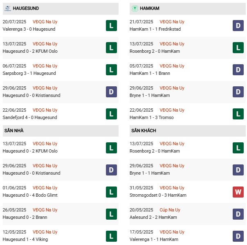The width and height of the screenshot is (247, 245).
Task: Click the HamKam team logo icon
Action: 134,8
